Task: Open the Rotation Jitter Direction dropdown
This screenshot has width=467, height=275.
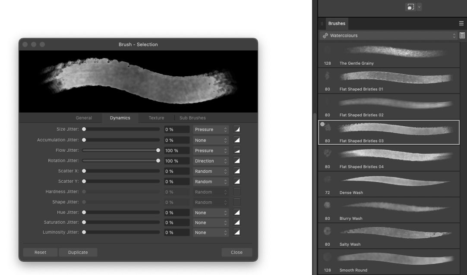Action: [x=211, y=161]
